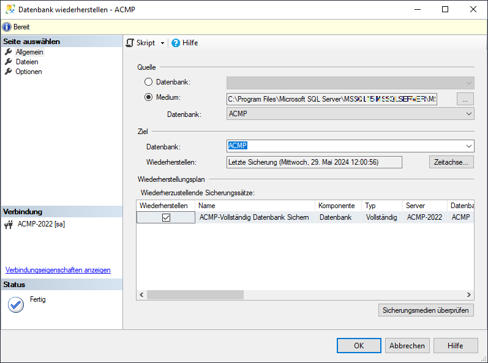This screenshot has width=488, height=363.
Task: Click the browse button beside the Medium path
Action: [x=465, y=99]
